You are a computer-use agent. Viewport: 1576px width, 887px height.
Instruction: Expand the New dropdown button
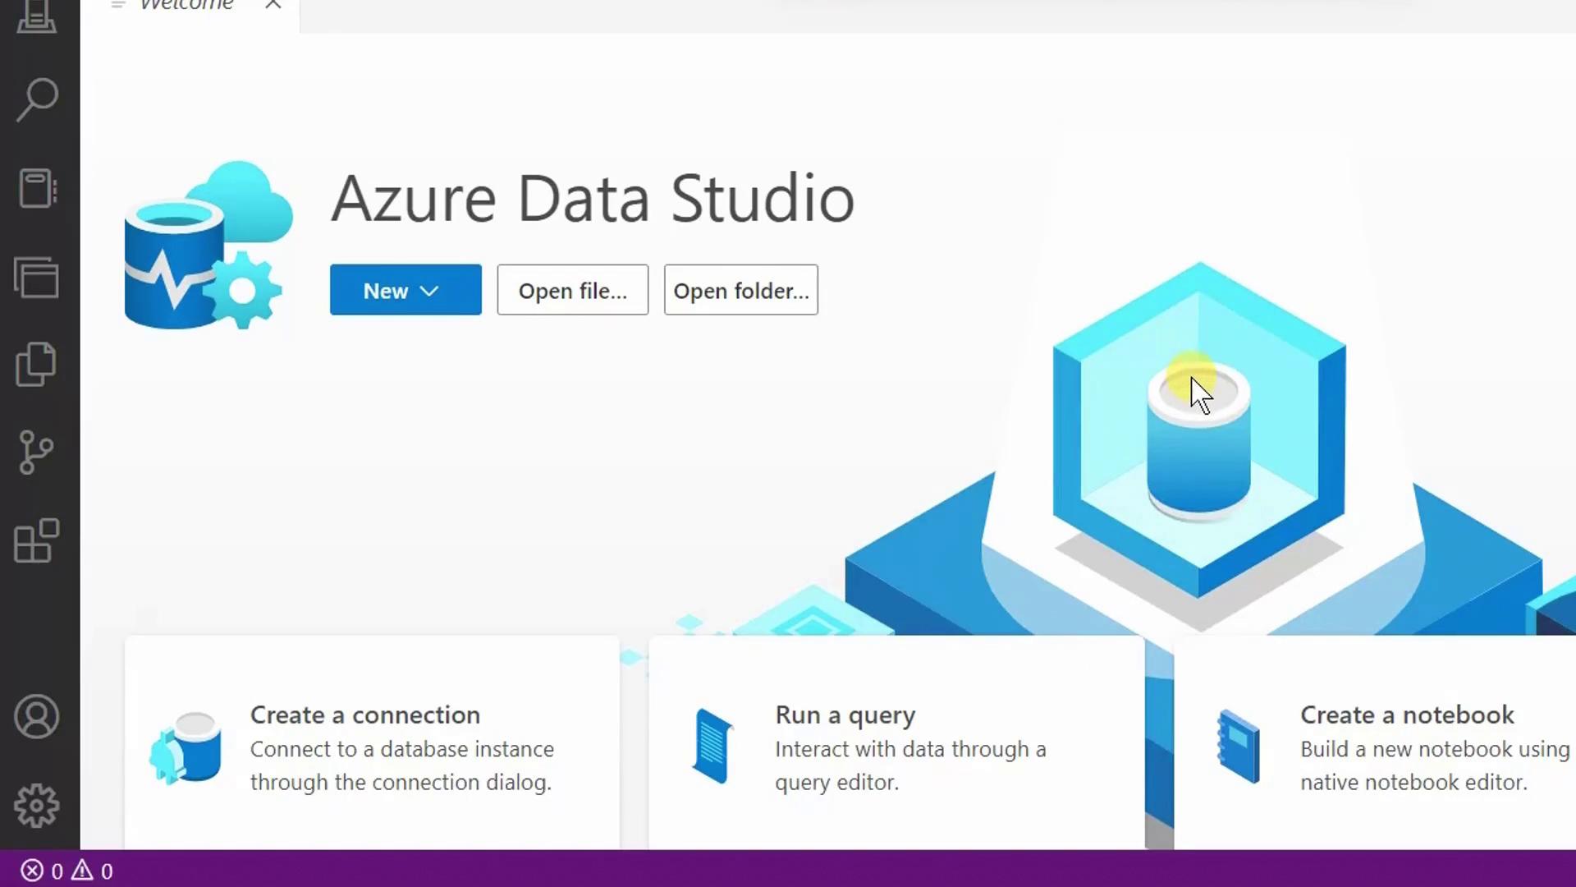pos(405,290)
